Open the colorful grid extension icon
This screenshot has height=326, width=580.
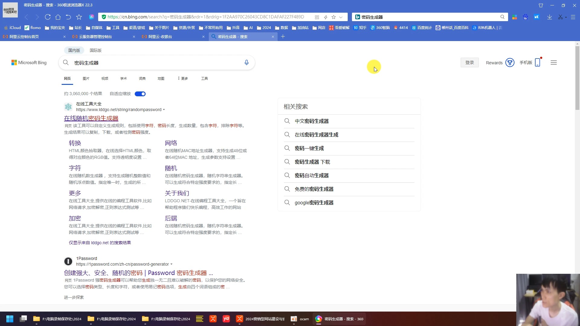tap(514, 17)
